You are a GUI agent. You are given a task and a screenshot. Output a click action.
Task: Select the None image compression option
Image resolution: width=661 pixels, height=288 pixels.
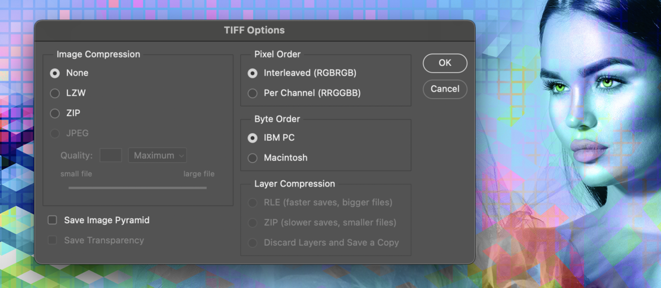coord(55,73)
